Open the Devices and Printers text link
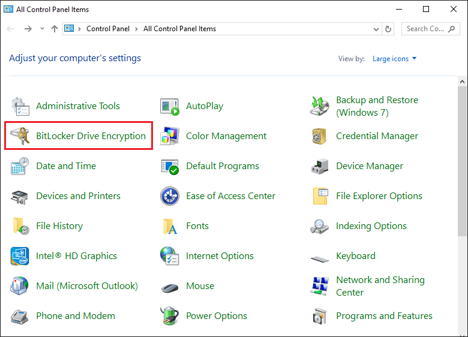 pyautogui.click(x=78, y=196)
